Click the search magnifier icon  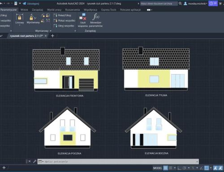coord(180,4)
